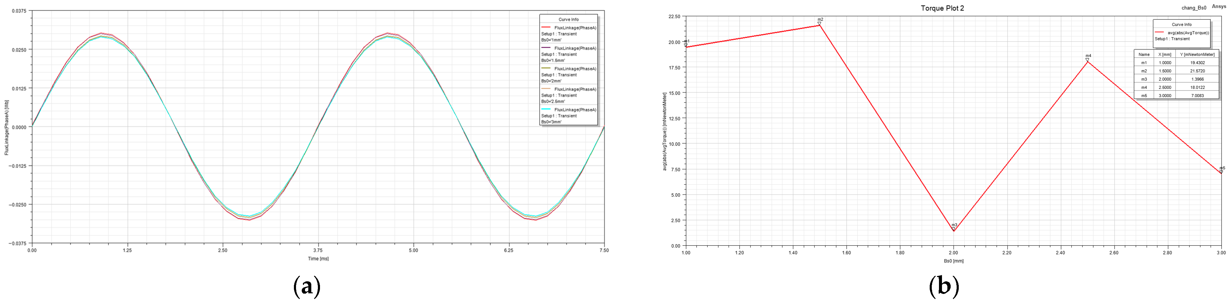Screen dimensions: 1229x302
Task: Click the "1.5000" X value in the marker table
Action: (1165, 71)
